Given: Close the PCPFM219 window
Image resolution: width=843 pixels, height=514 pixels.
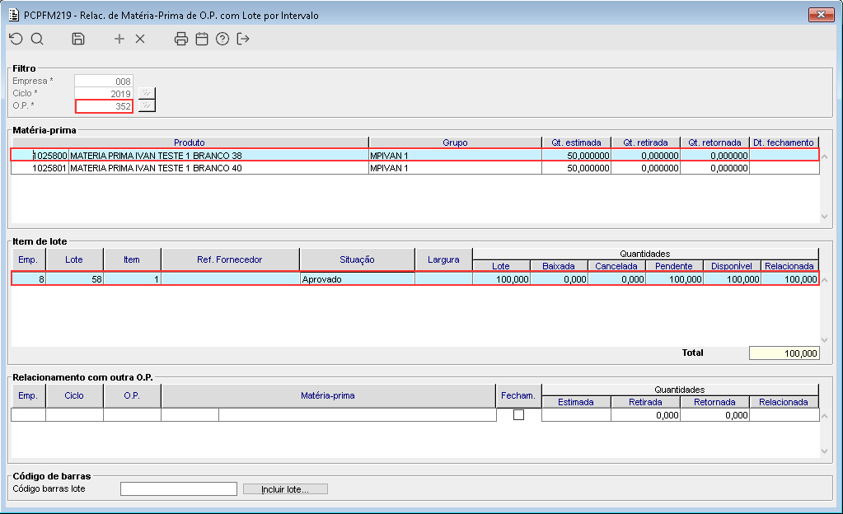Looking at the screenshot, I should click(821, 15).
